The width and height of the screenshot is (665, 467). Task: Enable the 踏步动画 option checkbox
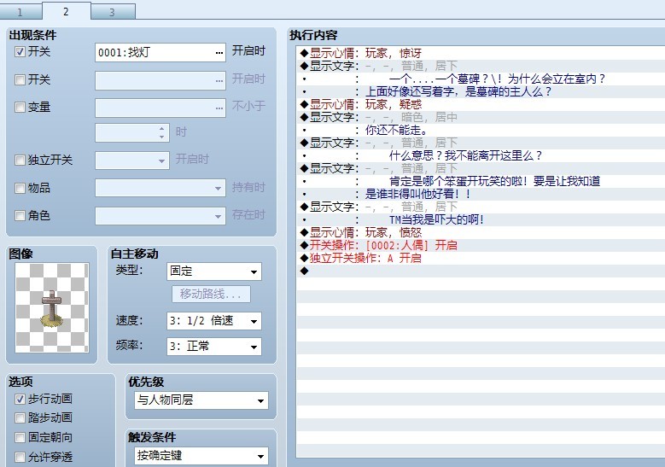[x=20, y=417]
